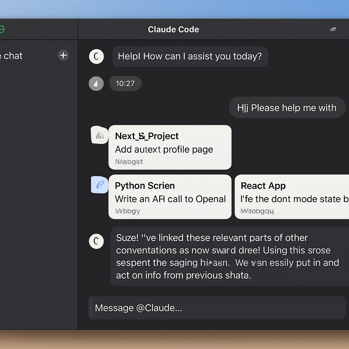This screenshot has width=349, height=349.
Task: Click the signal icon in Claude Code header
Action: point(333,29)
